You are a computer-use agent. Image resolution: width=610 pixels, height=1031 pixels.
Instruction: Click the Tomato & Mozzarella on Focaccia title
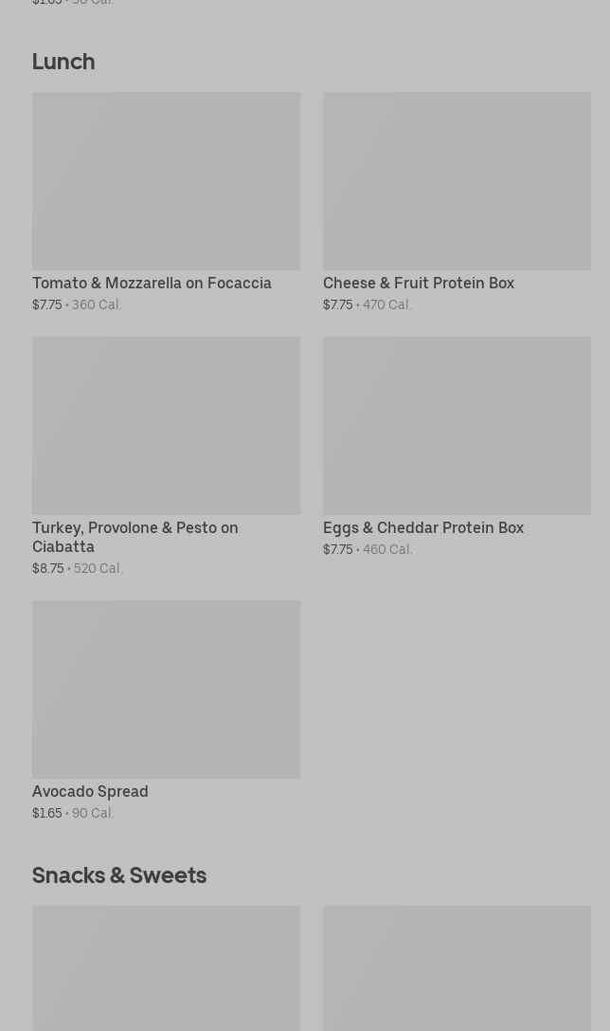pos(152,283)
